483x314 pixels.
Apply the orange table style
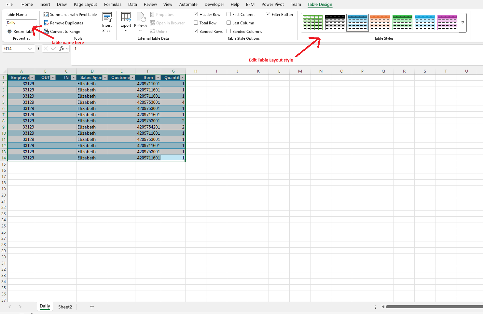[380, 23]
